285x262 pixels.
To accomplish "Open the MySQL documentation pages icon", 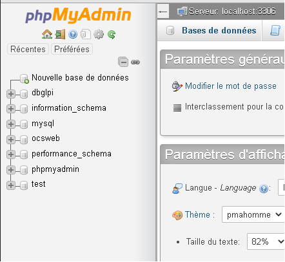I will coord(86,34).
